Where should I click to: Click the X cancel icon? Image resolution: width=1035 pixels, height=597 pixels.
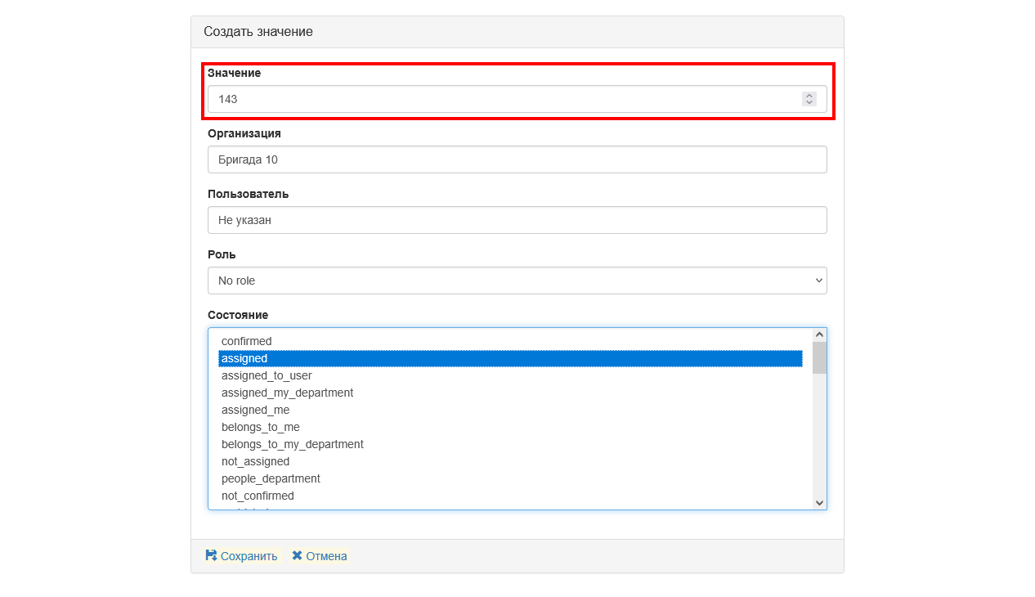297,555
